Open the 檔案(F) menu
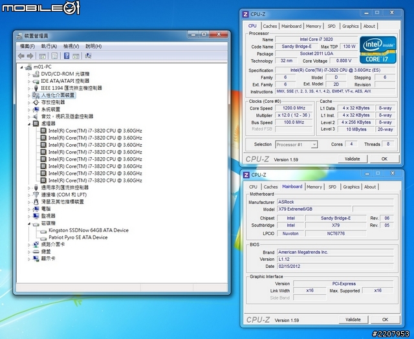The width and height of the screenshot is (414, 339). tap(27, 46)
